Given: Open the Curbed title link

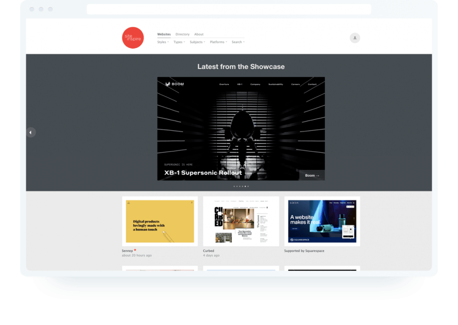Looking at the screenshot, I should tap(209, 250).
